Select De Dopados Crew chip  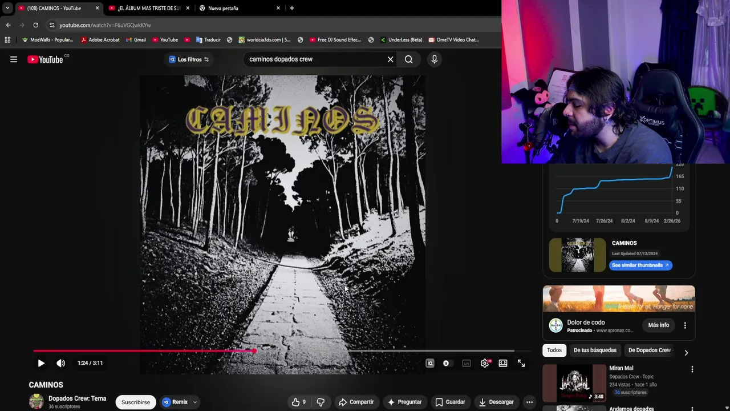pos(649,350)
